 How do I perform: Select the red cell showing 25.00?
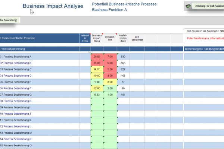[97, 63]
